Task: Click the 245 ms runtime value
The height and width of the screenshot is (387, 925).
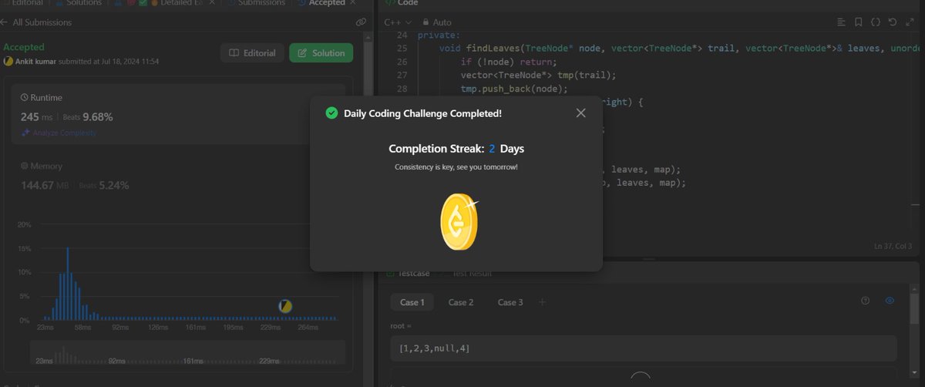Action: pos(38,117)
